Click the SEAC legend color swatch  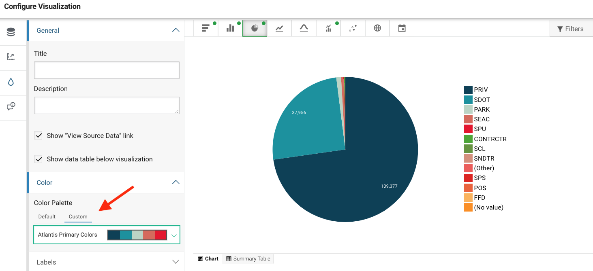[x=468, y=119]
